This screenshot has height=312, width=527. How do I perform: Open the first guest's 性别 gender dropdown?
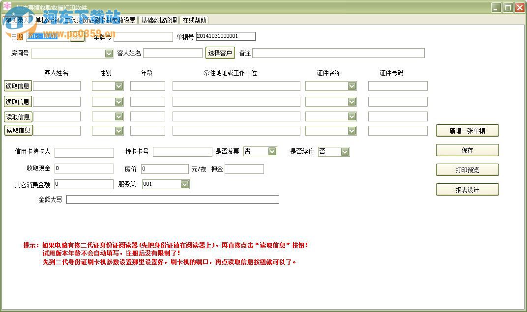click(119, 85)
